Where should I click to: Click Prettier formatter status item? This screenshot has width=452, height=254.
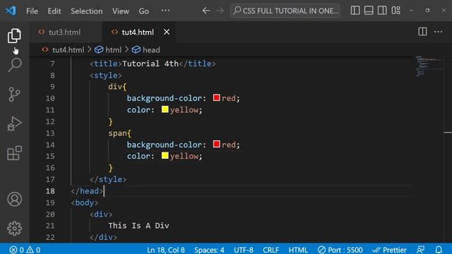coord(389,250)
